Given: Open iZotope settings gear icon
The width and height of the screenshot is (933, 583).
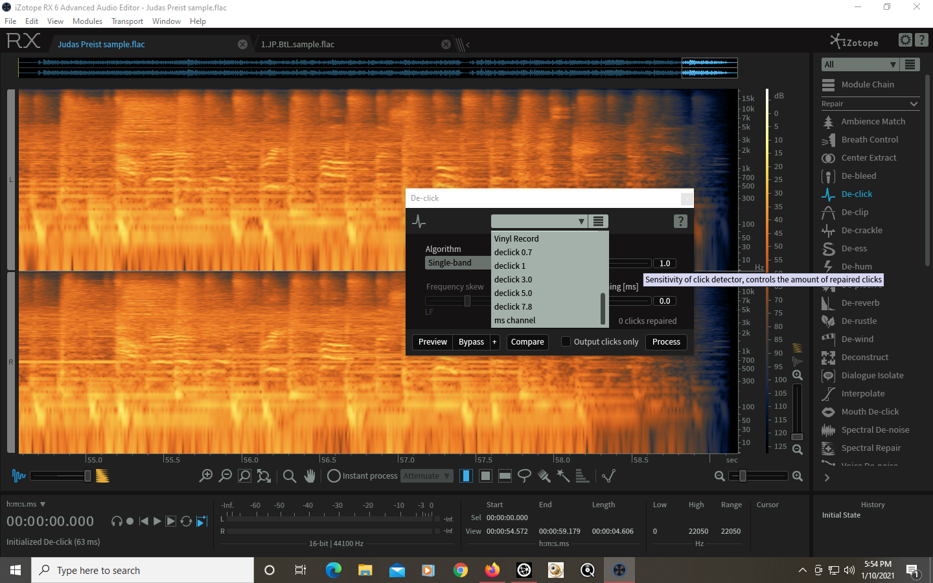Looking at the screenshot, I should pyautogui.click(x=905, y=40).
